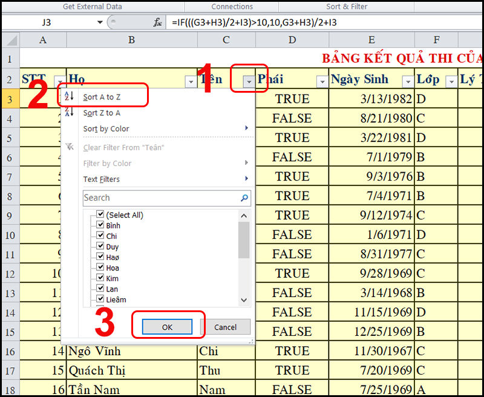The width and height of the screenshot is (484, 397).
Task: Click the scroll up arrow in filter list
Action: click(x=244, y=215)
